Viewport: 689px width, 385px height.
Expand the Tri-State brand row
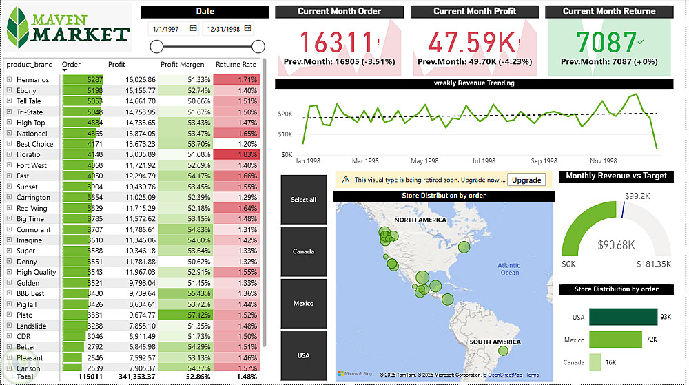(x=9, y=112)
